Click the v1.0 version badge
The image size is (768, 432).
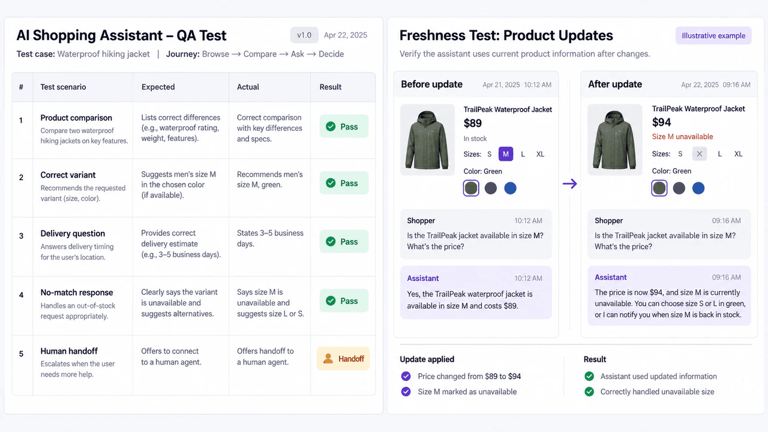(304, 35)
